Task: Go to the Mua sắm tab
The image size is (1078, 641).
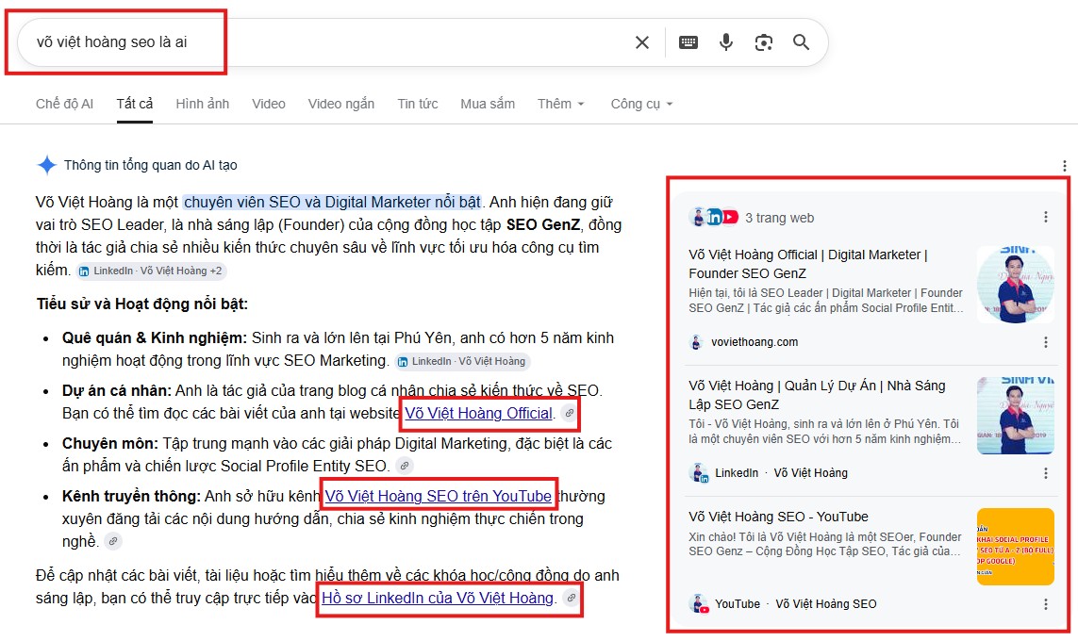Action: click(488, 104)
